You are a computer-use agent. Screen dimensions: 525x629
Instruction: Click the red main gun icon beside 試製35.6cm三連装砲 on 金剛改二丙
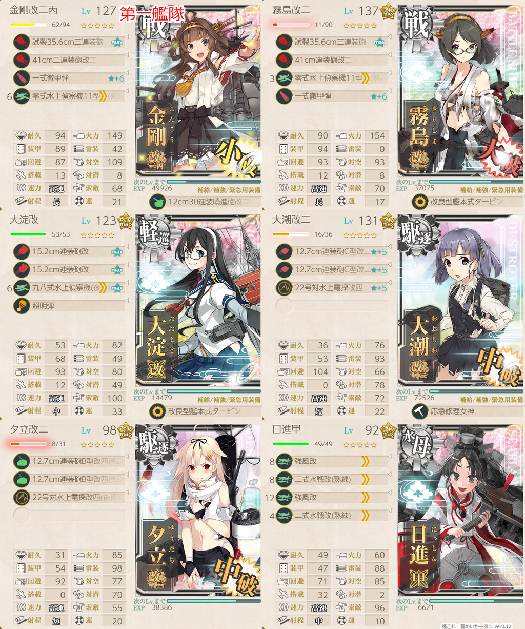click(x=22, y=42)
